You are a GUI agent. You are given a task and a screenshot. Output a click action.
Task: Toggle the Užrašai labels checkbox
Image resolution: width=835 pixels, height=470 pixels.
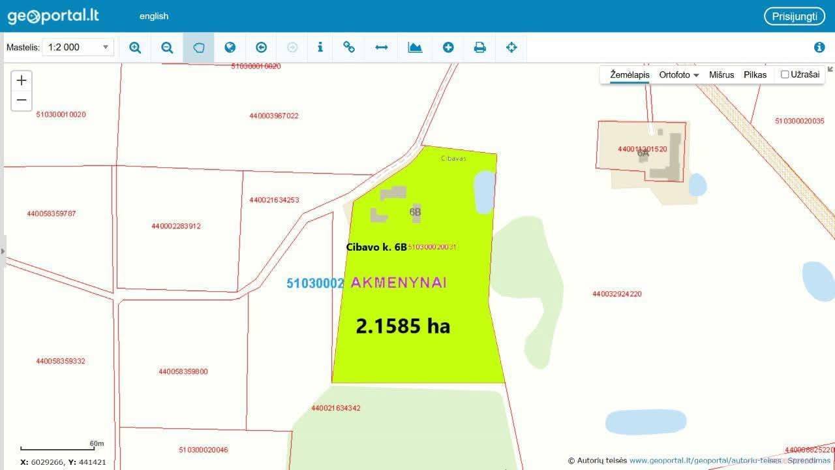pos(785,74)
